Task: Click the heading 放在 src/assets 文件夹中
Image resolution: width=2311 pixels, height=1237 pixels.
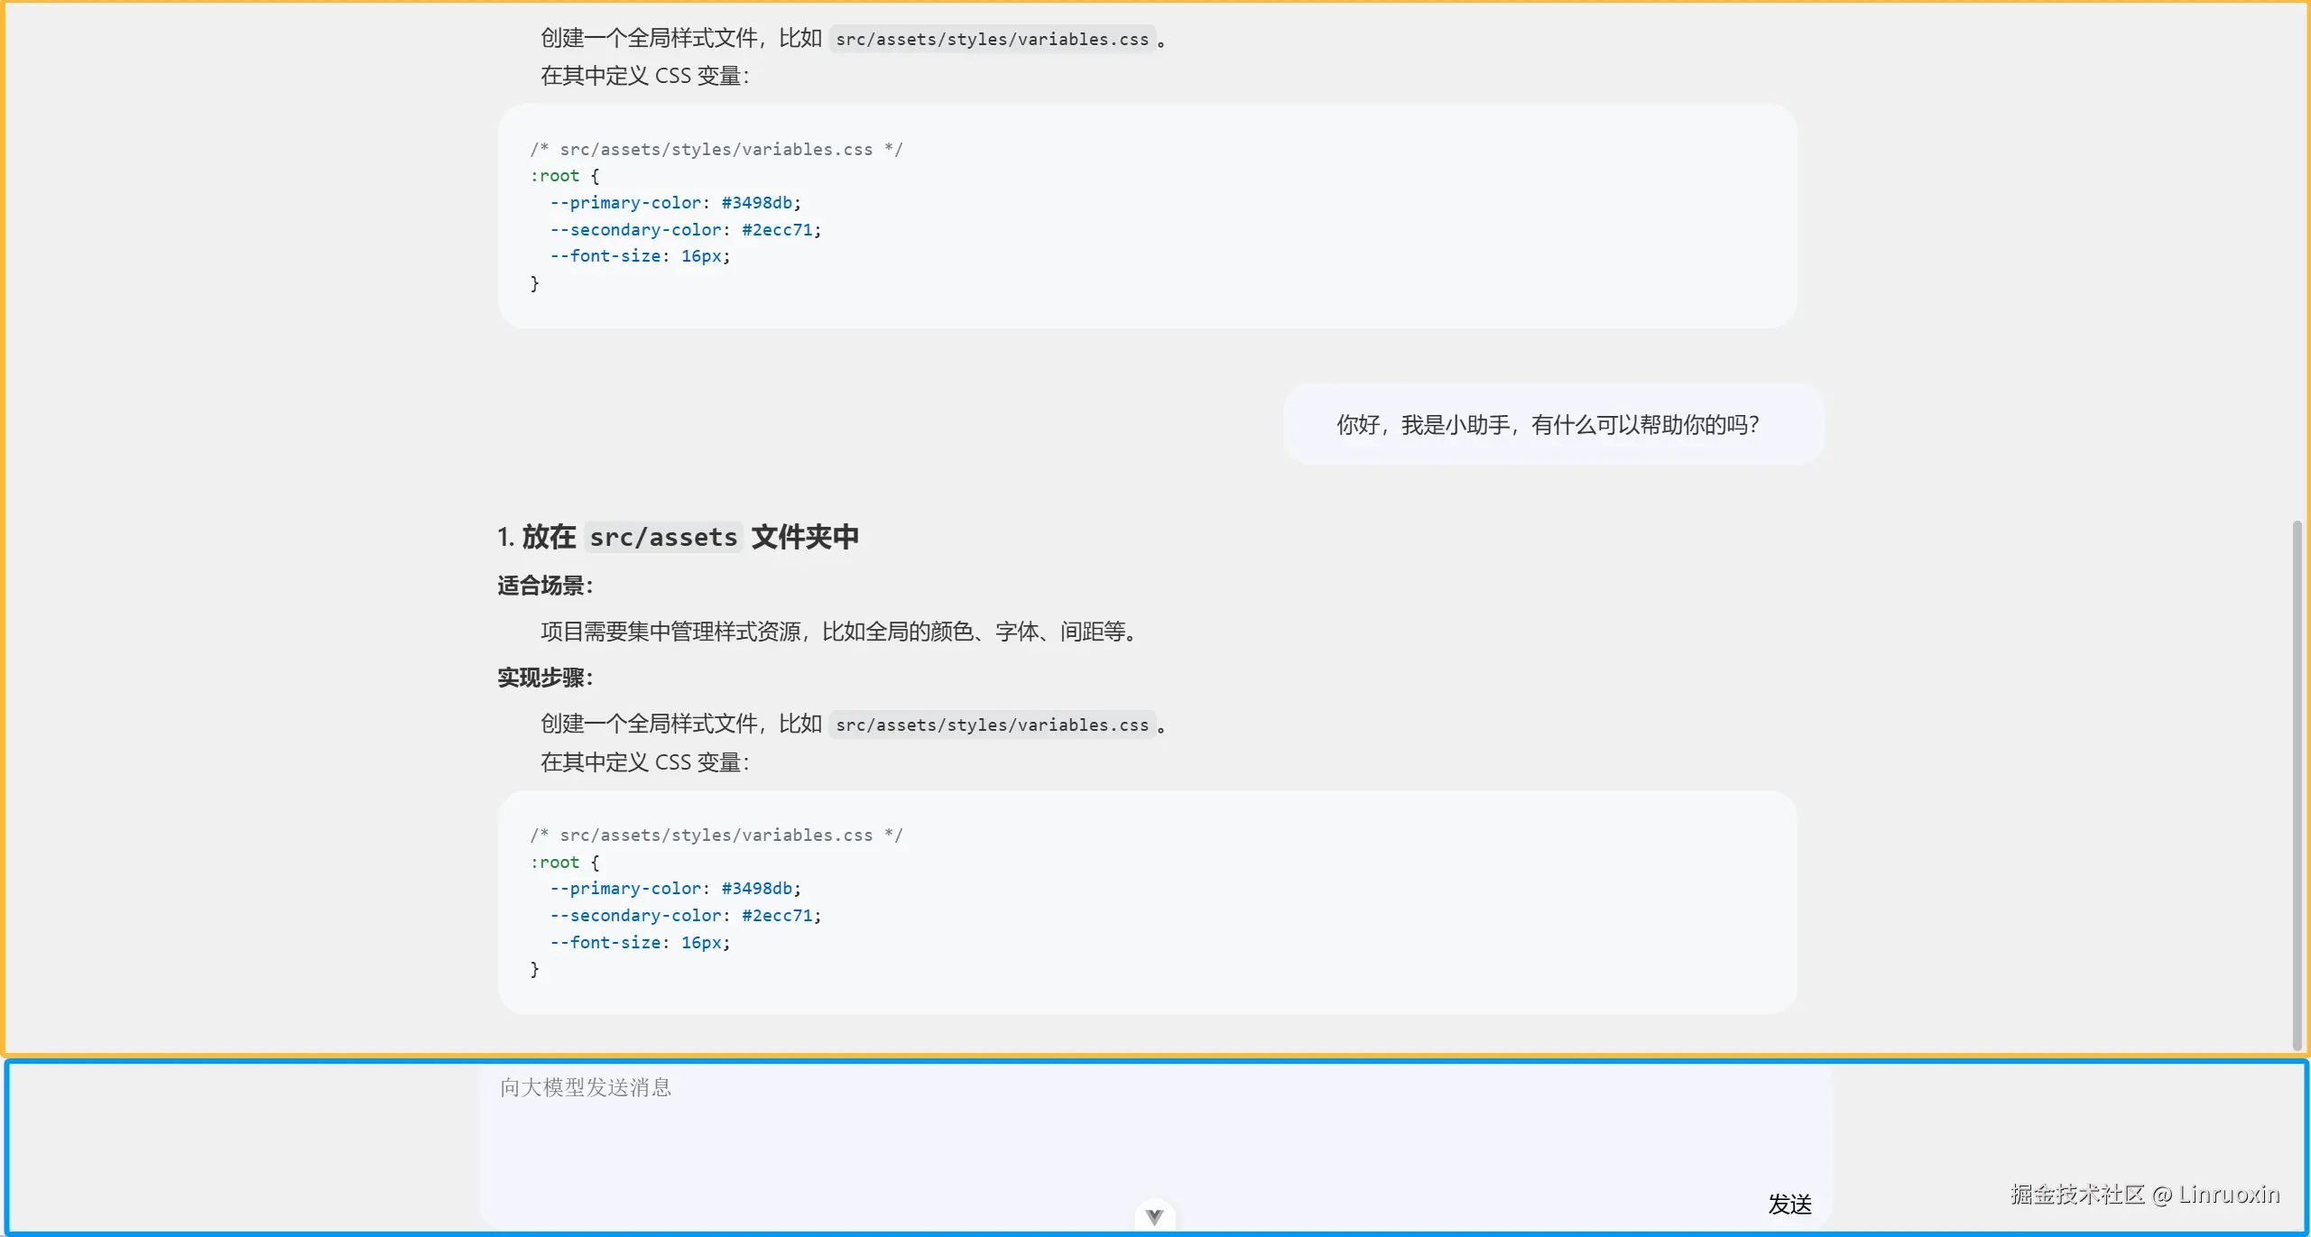Action: (x=677, y=536)
